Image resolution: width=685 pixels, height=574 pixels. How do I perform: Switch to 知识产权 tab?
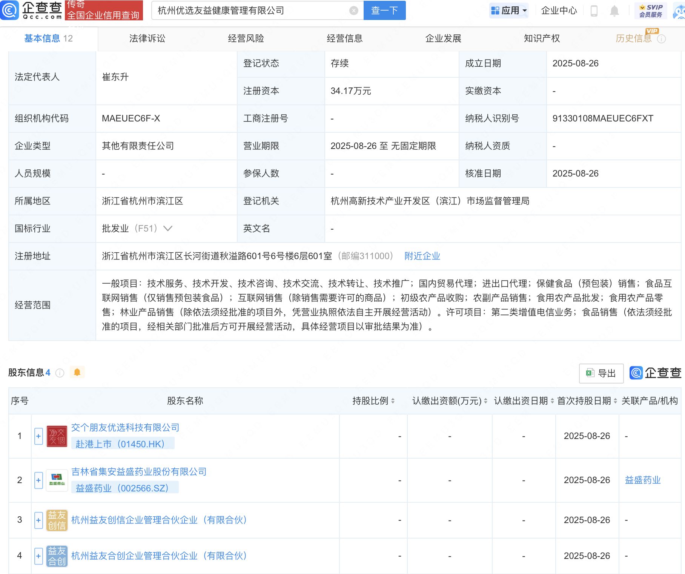point(542,38)
